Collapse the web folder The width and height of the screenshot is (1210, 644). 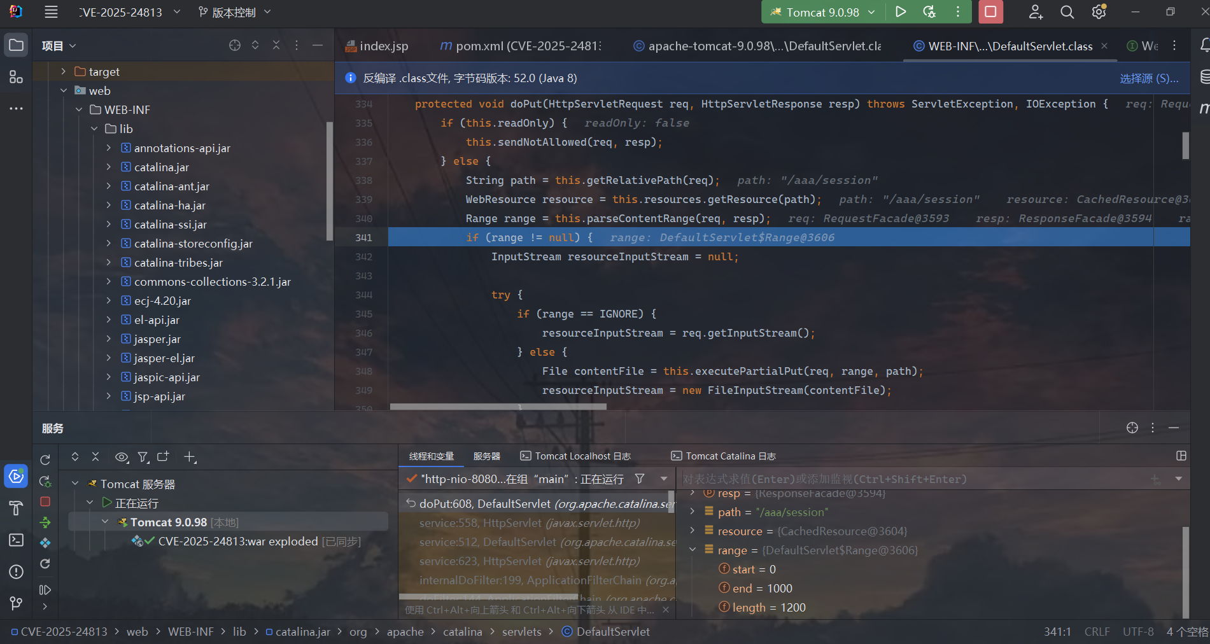coord(63,90)
